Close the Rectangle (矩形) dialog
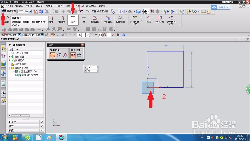The height and width of the screenshot is (141, 250). (x=82, y=45)
